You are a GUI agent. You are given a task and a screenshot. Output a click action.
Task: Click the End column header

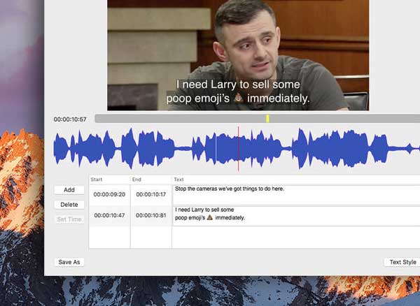[136, 180]
